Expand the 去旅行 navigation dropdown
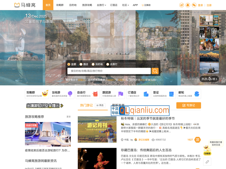 (101, 5)
